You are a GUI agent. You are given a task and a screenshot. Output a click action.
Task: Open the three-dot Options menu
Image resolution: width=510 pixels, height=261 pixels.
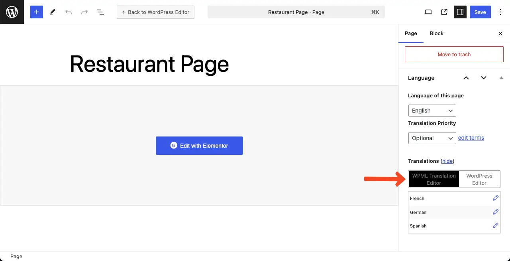pos(501,12)
